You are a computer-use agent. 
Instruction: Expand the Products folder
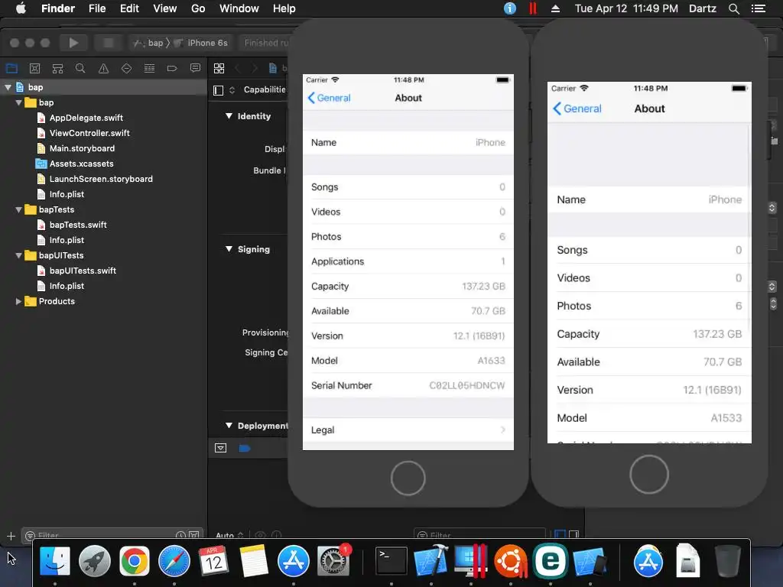pyautogui.click(x=19, y=301)
